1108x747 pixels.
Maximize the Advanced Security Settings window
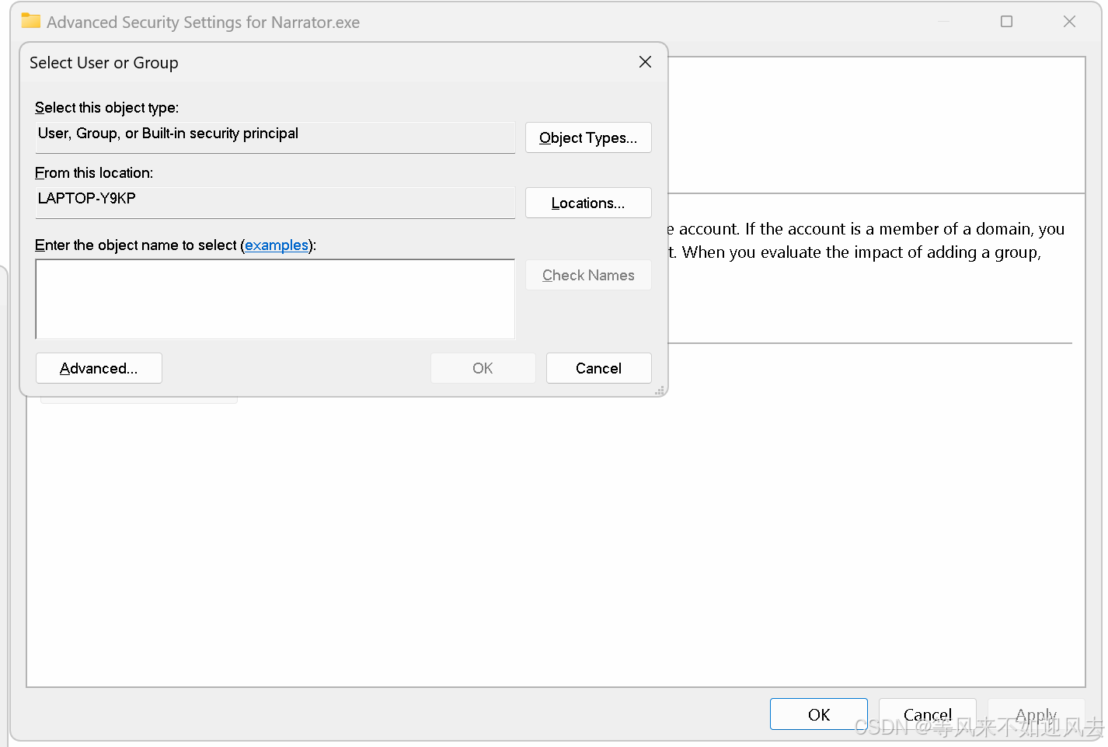1006,22
